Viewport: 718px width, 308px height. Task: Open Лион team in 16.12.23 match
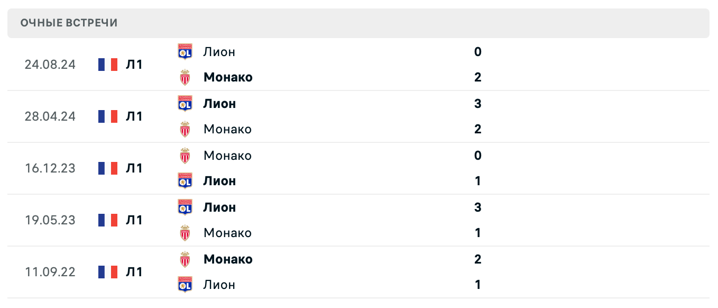(219, 181)
